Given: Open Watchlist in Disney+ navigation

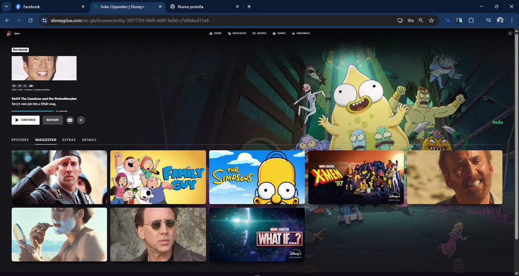Looking at the screenshot, I should pos(237,33).
